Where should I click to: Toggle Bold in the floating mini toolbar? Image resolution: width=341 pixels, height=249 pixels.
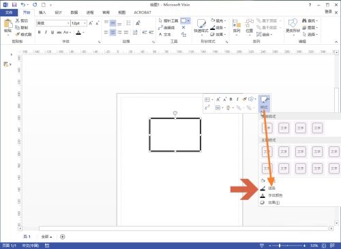[231, 99]
